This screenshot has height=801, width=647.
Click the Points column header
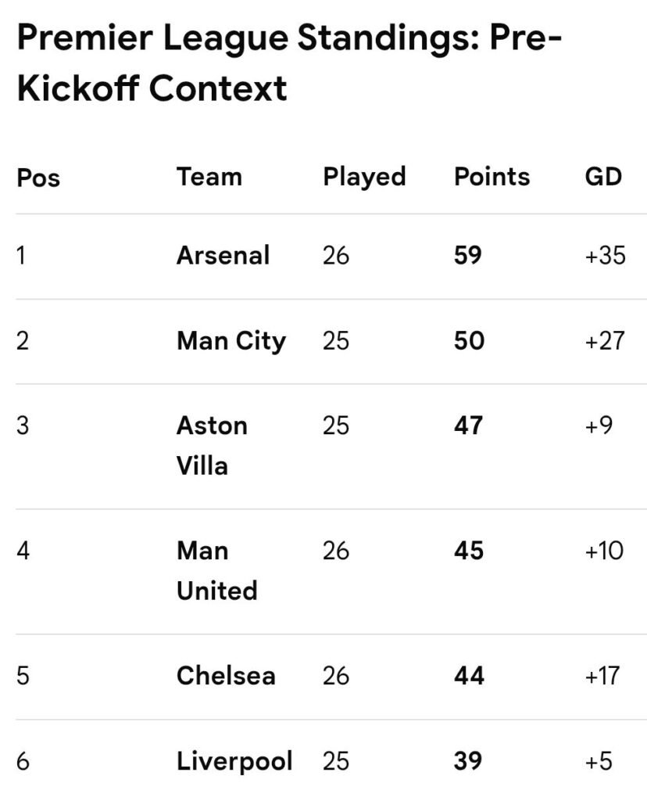coord(492,176)
